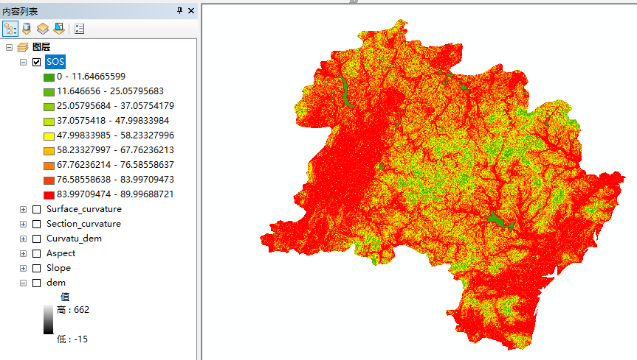Expand the Slope layer

tap(23, 269)
